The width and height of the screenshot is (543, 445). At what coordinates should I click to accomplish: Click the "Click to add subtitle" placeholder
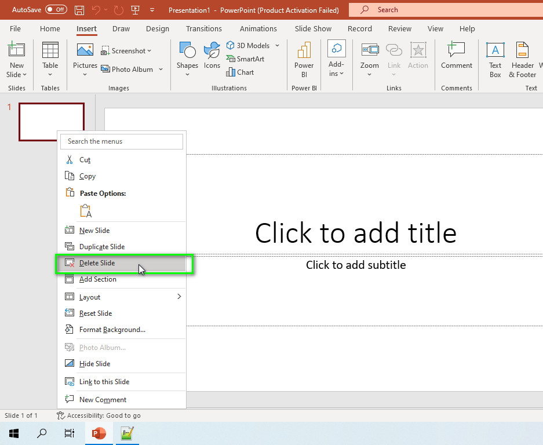point(356,265)
